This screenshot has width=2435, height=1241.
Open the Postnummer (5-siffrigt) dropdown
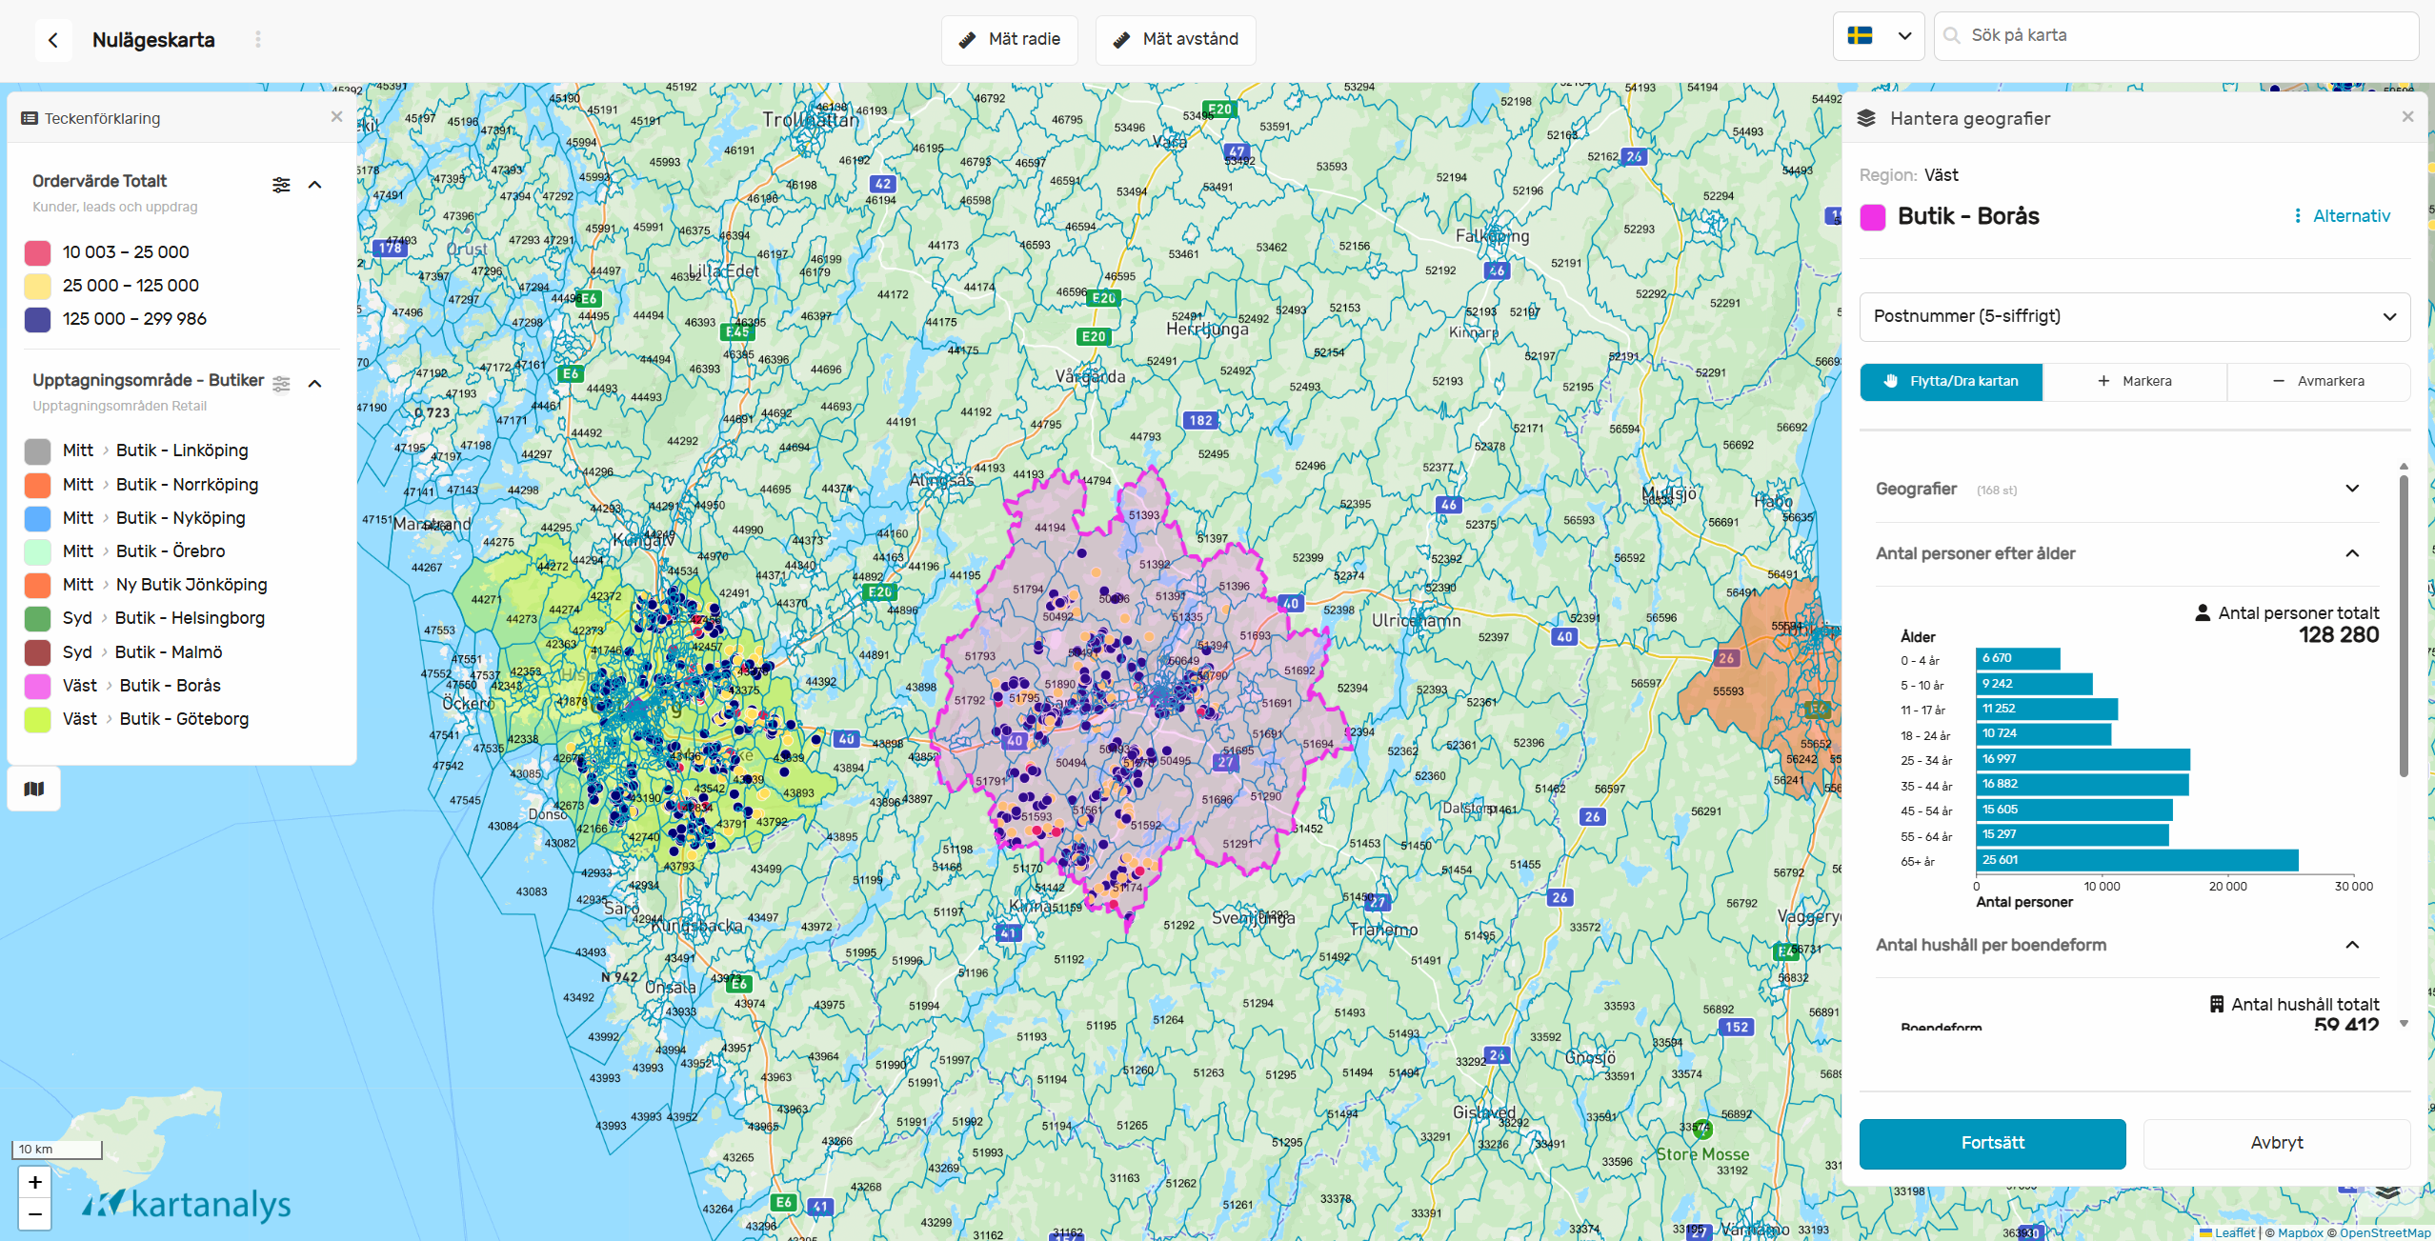coord(2134,316)
